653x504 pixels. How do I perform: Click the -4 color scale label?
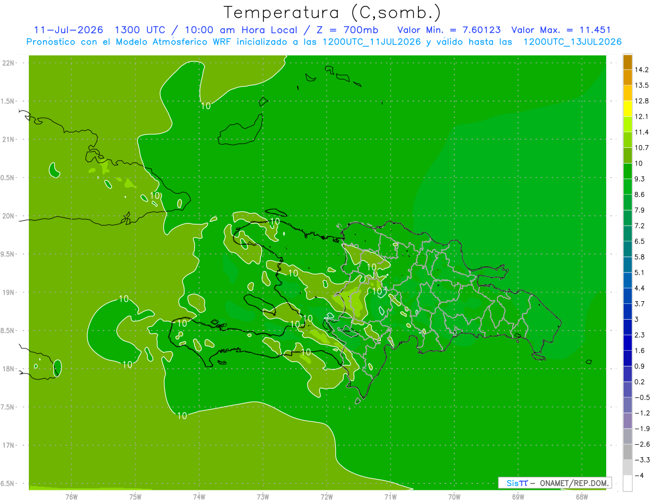click(x=639, y=475)
